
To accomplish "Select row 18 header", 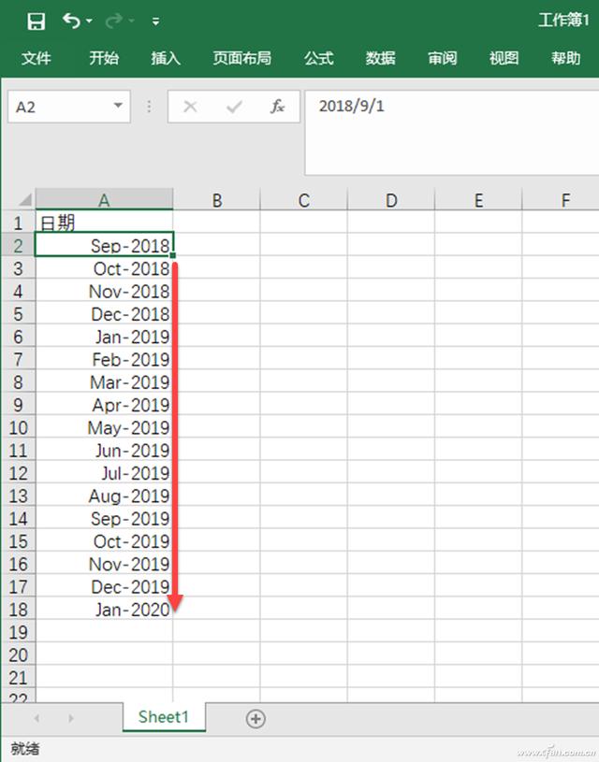I will 19,610.
